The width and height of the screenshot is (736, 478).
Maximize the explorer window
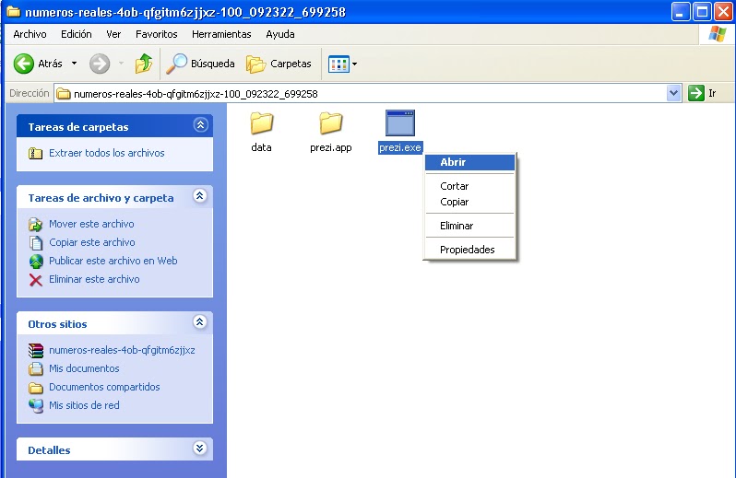click(702, 11)
